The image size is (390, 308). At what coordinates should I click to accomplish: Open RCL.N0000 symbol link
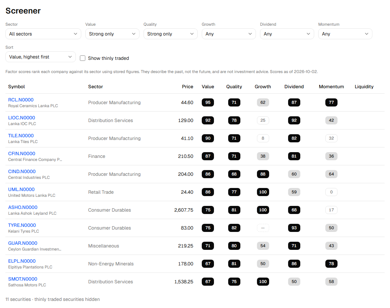(21, 100)
